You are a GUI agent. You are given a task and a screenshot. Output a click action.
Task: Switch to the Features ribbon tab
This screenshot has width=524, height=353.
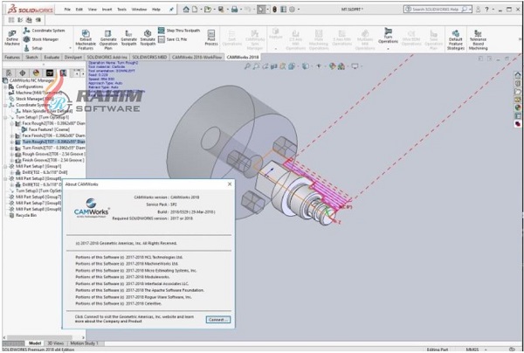(x=12, y=57)
